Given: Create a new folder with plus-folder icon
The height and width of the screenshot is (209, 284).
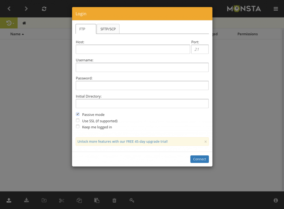Looking at the screenshot, I should click(44, 200).
